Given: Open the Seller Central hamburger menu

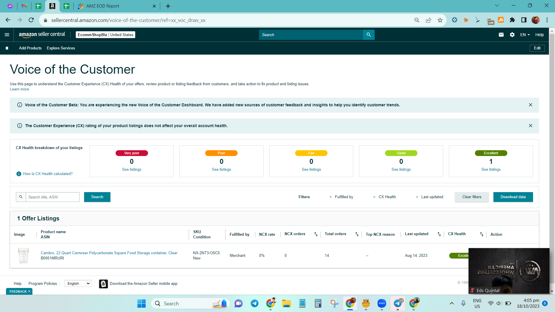Looking at the screenshot, I should (7, 35).
